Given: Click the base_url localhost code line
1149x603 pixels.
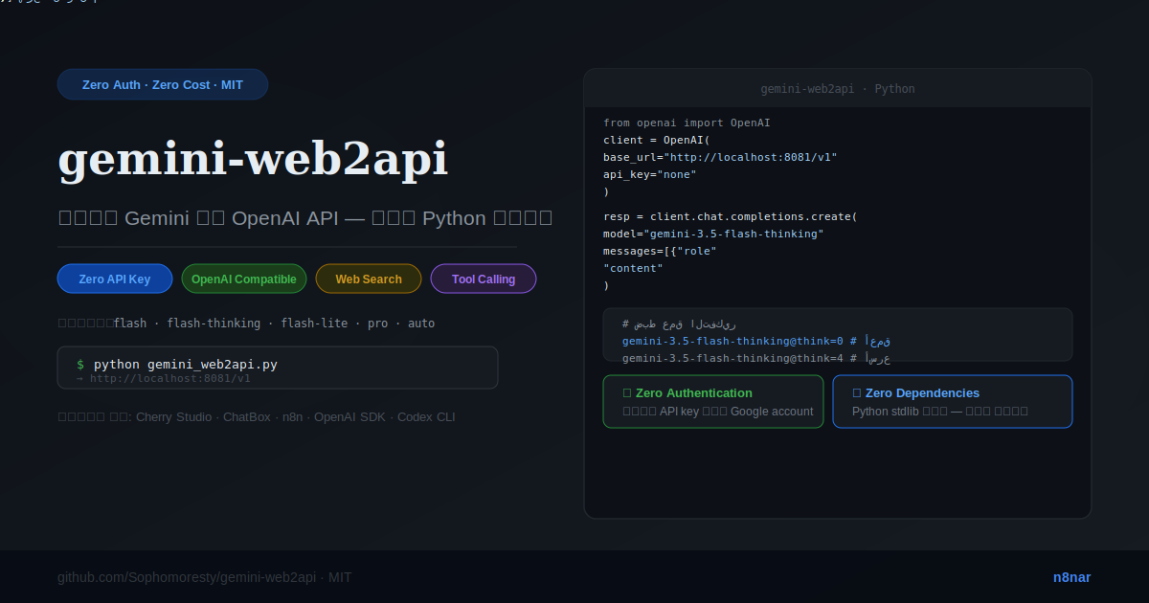Looking at the screenshot, I should 720,157.
